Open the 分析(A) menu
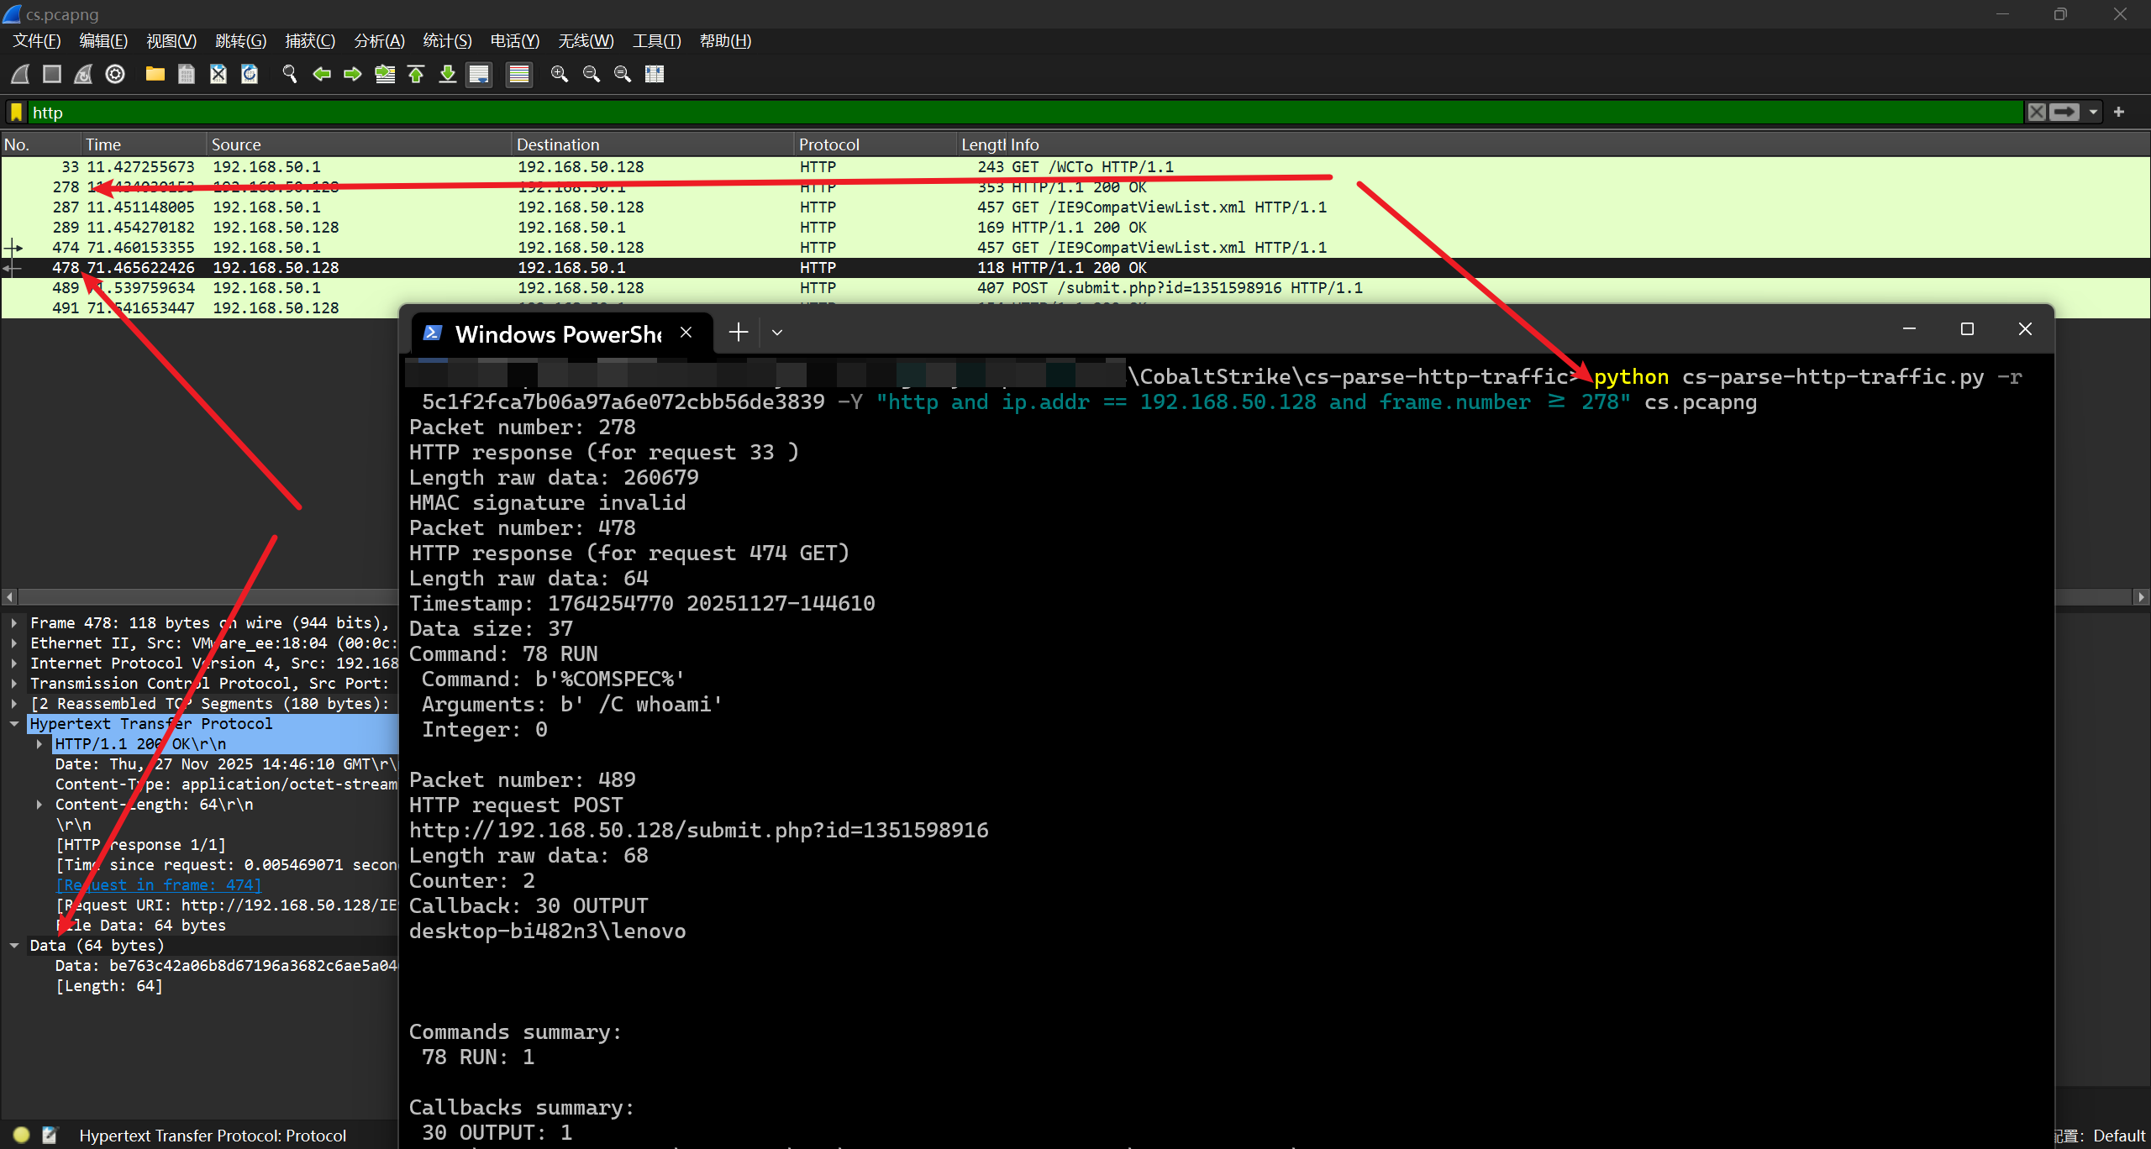The image size is (2151, 1149). coord(379,41)
